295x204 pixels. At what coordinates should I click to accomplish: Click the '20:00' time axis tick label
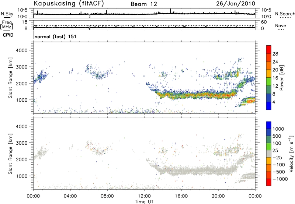pyautogui.click(x=218, y=196)
